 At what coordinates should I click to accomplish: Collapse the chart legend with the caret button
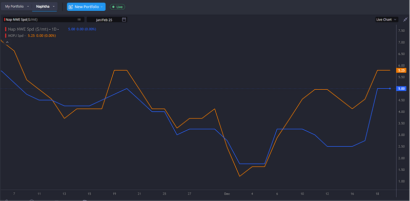(7, 42)
